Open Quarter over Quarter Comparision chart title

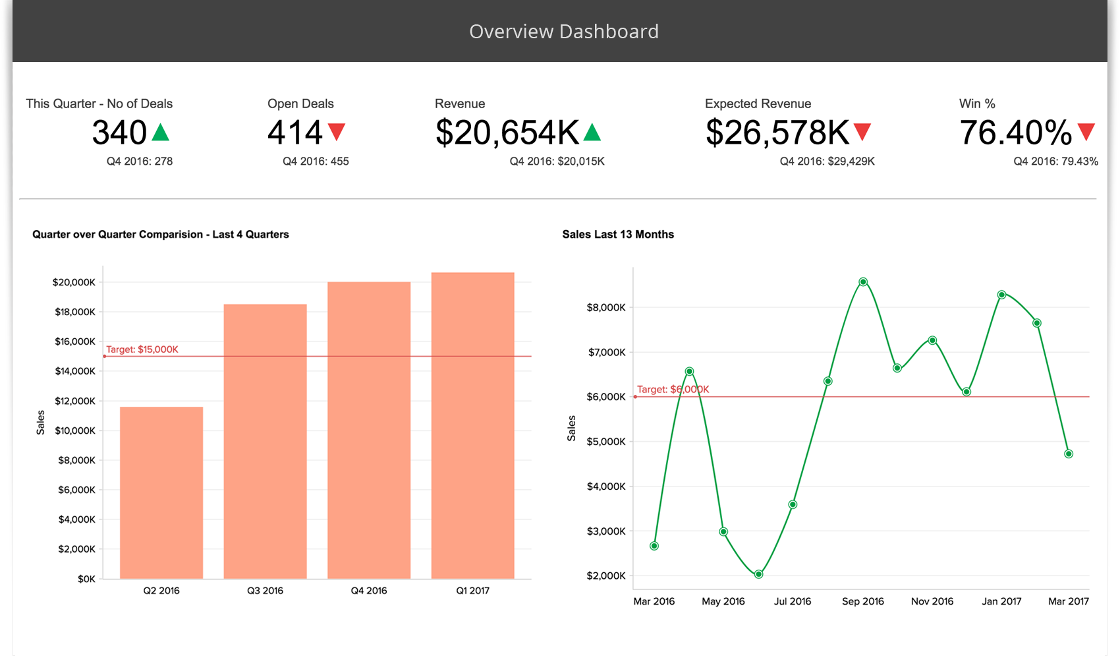tap(161, 235)
